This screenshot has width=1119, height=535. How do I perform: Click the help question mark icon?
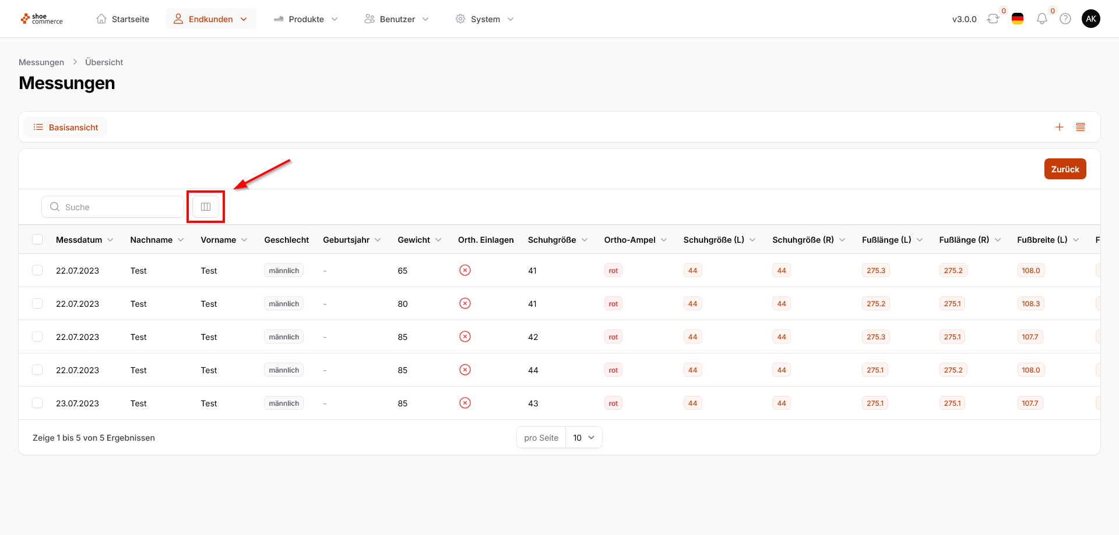click(x=1065, y=19)
